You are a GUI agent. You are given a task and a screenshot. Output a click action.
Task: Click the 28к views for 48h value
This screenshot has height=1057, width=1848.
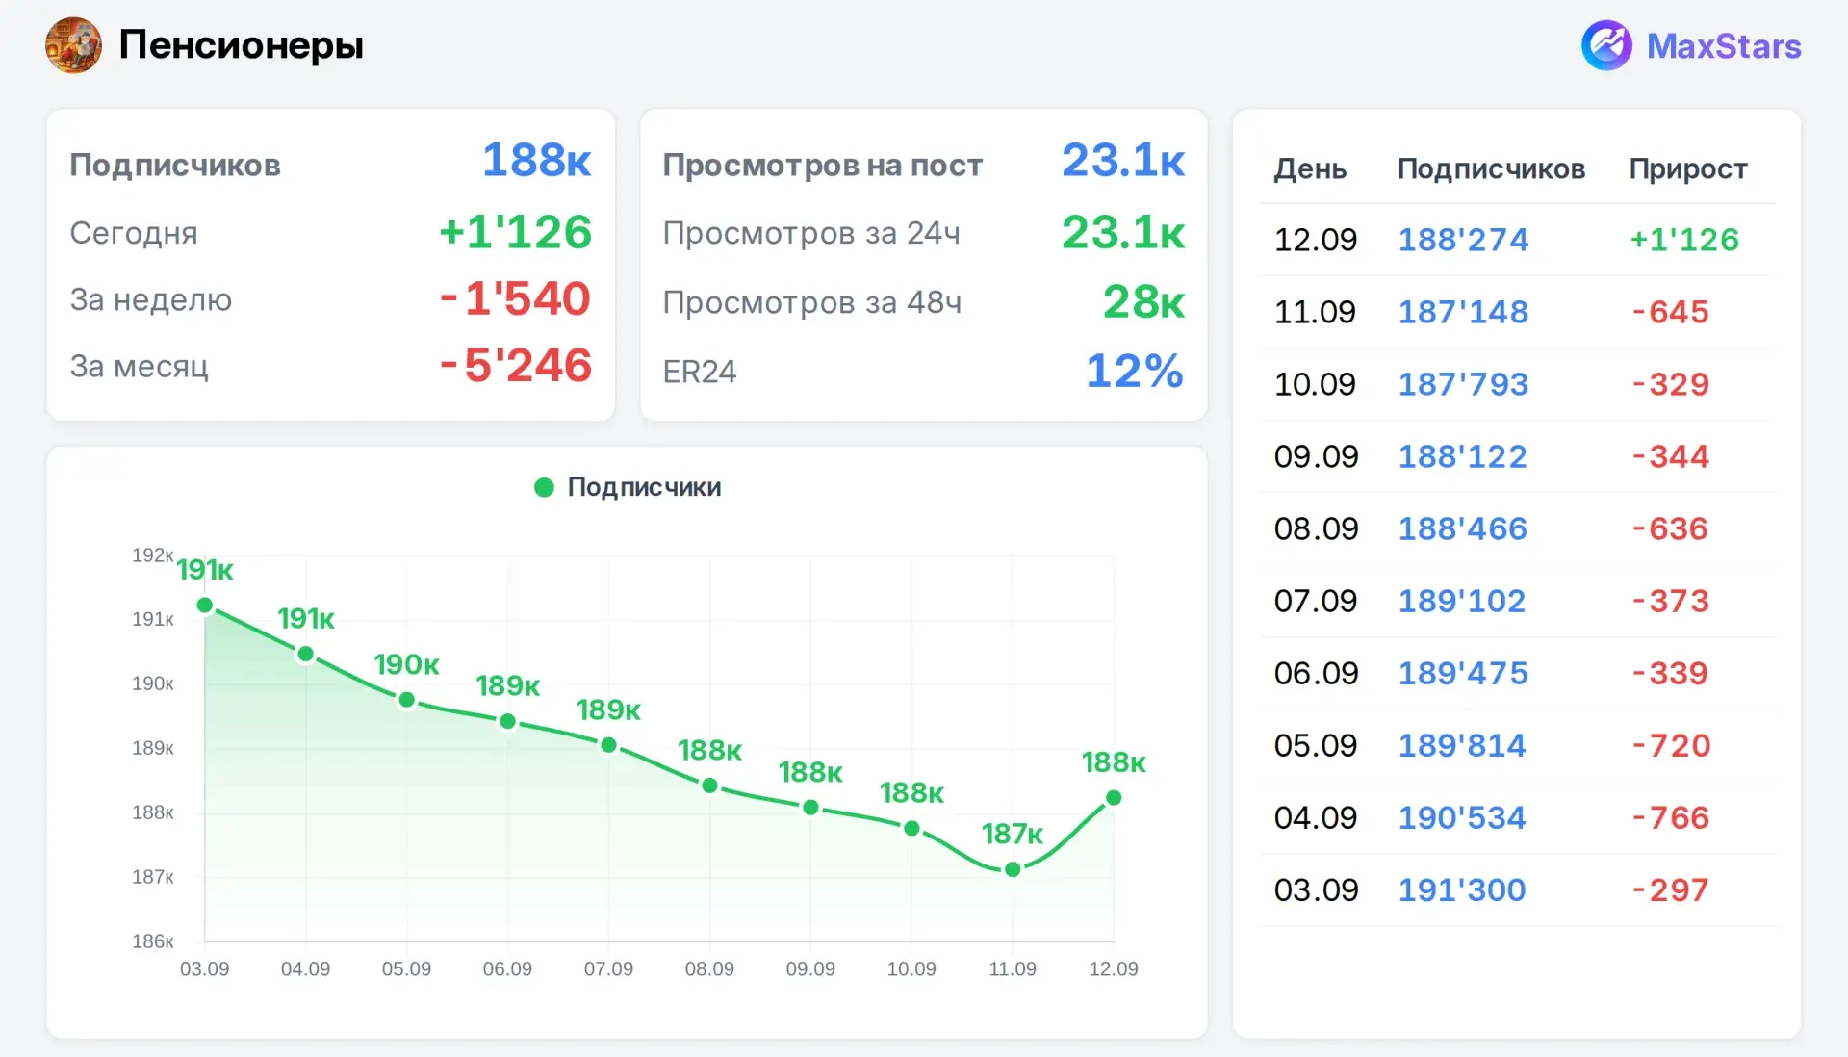(x=1143, y=302)
